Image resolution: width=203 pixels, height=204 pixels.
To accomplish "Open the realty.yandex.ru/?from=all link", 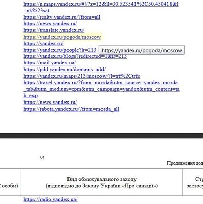I will click(x=62, y=17).
